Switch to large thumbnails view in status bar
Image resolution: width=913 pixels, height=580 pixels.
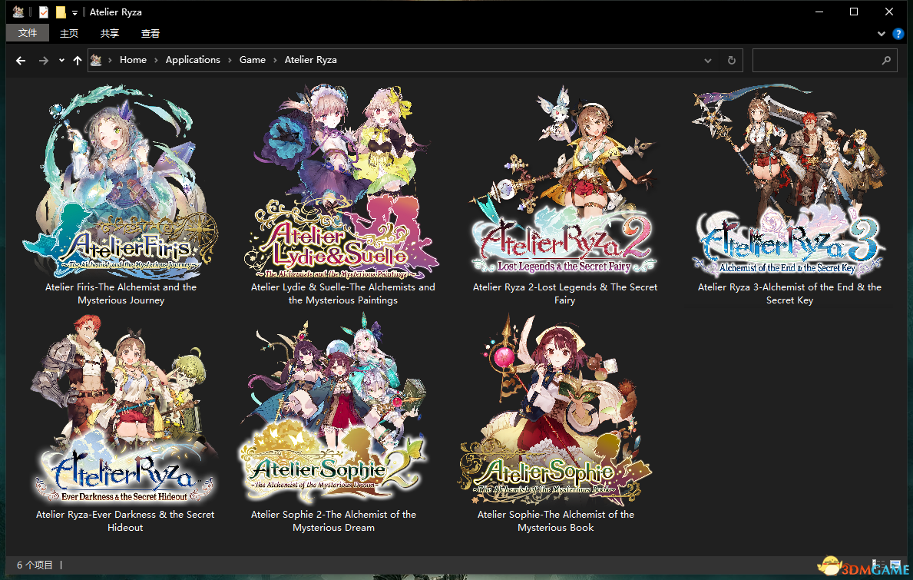pos(895,565)
